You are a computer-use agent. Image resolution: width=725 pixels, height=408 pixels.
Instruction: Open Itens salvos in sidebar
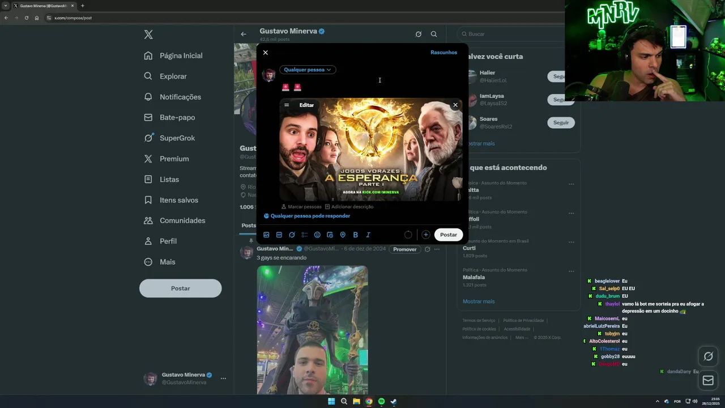(172, 200)
